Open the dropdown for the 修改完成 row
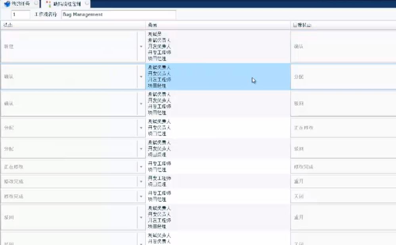This screenshot has width=396, height=245. click(142, 181)
